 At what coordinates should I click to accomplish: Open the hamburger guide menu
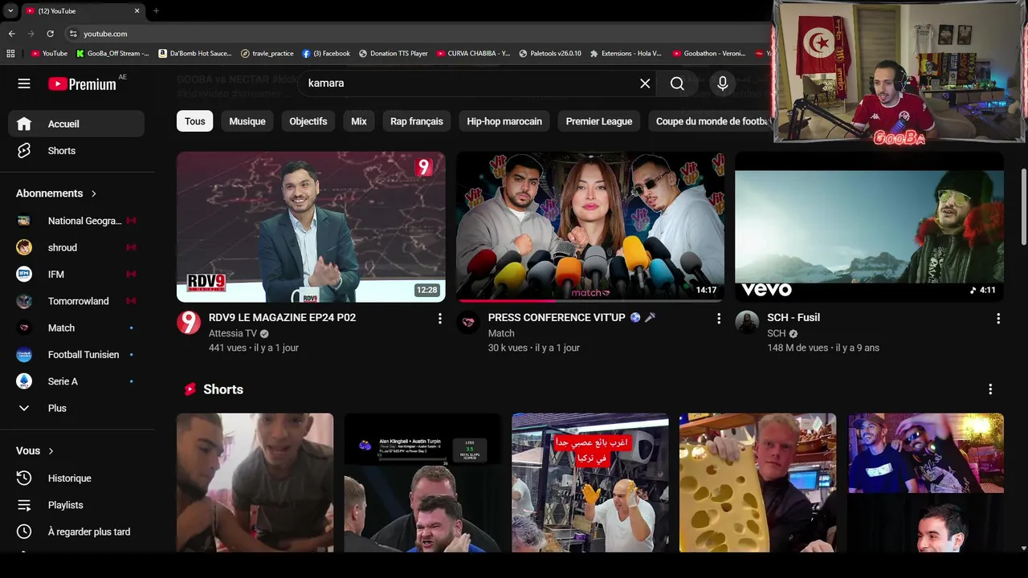coord(24,83)
